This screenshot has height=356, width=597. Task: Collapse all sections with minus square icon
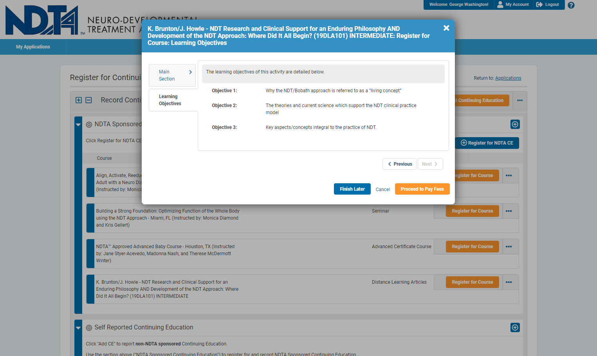[x=89, y=100]
